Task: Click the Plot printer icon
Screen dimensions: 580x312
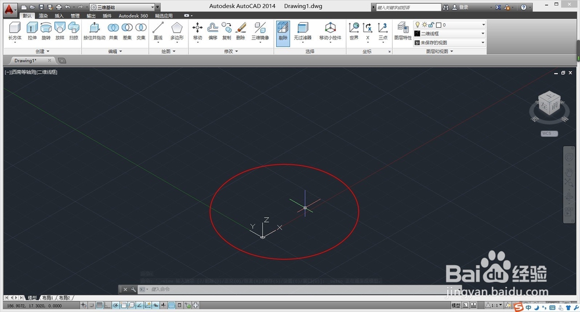Action: (59, 7)
